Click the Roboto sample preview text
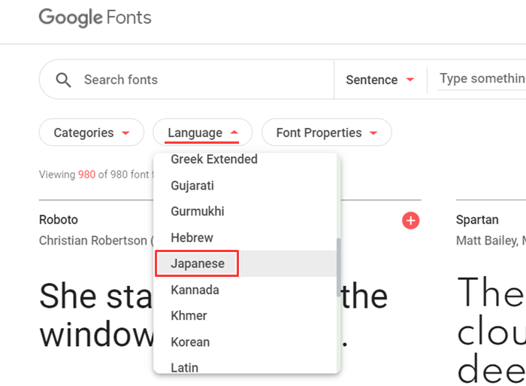Screen dimensions: 526x386 pos(96,315)
